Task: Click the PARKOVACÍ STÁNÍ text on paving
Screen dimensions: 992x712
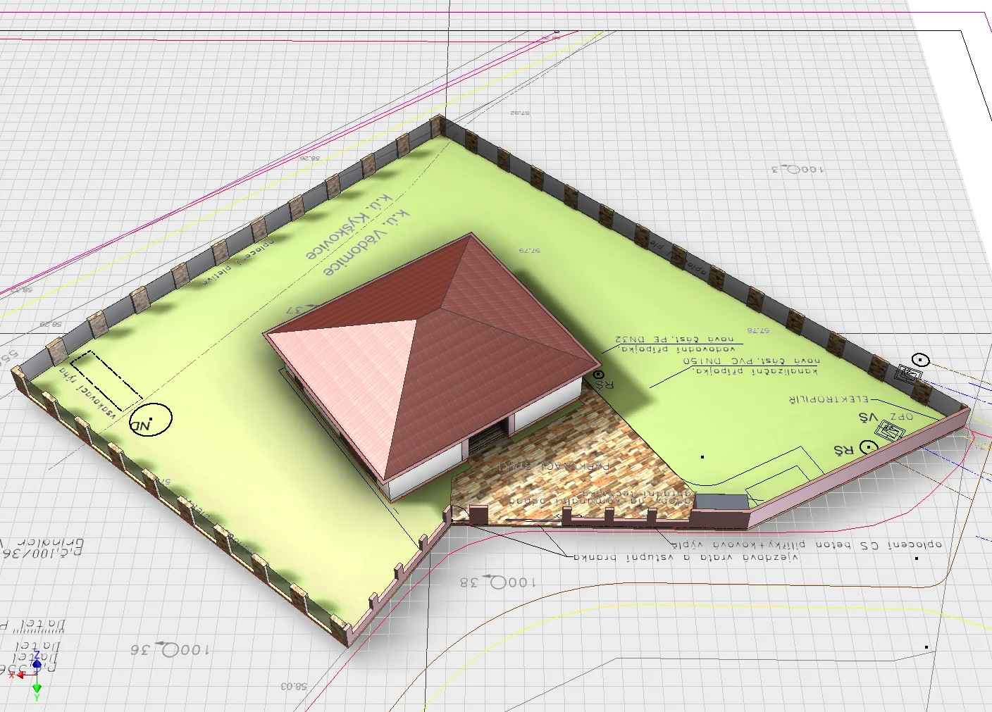Action: [554, 466]
